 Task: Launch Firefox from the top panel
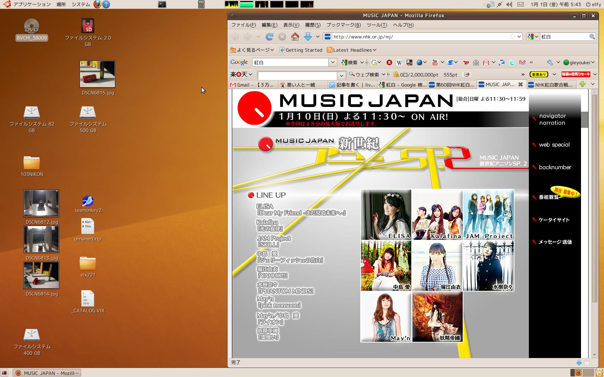point(97,4)
